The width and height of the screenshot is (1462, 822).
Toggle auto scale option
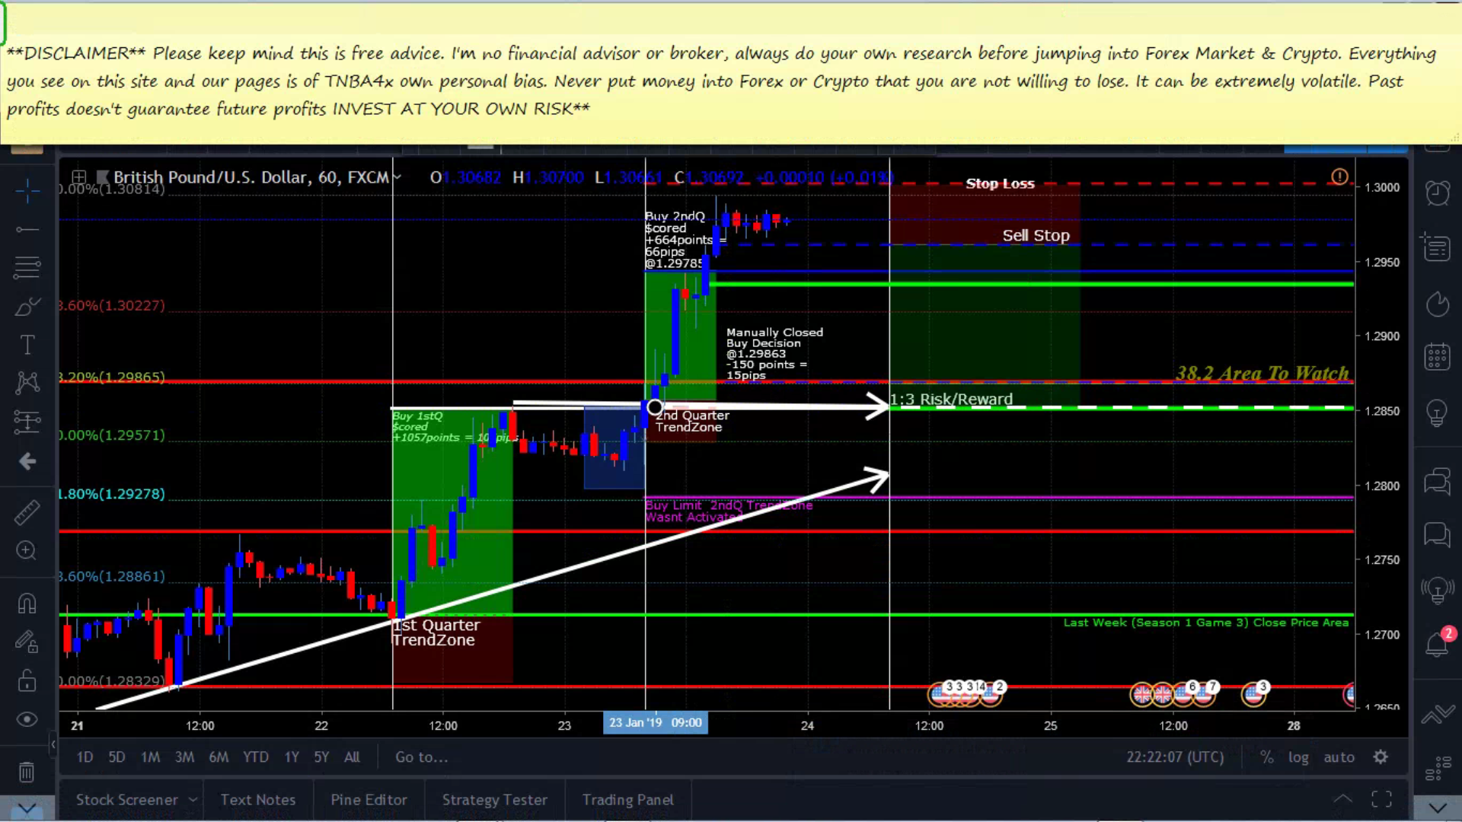point(1339,757)
